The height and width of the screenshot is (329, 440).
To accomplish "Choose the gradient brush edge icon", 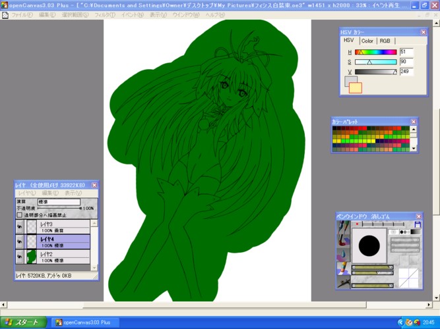I will point(416,232).
